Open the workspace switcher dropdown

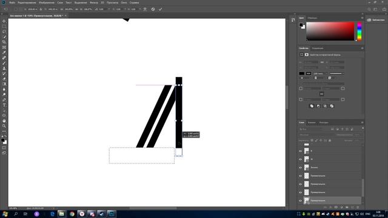pos(376,9)
